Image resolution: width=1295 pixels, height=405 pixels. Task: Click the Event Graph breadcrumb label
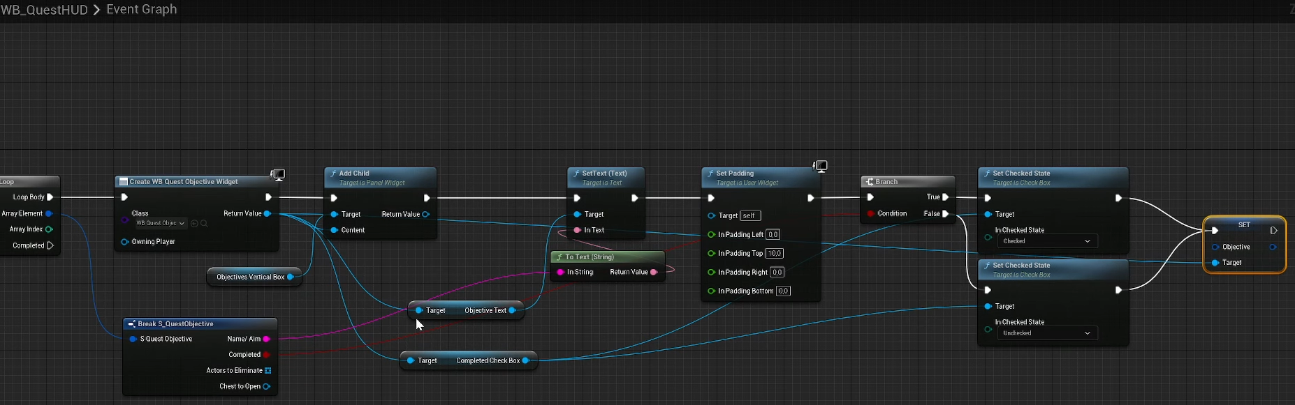141,10
